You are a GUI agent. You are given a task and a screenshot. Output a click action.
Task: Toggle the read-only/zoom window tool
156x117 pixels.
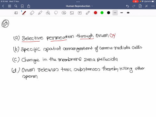tap(16, 13)
